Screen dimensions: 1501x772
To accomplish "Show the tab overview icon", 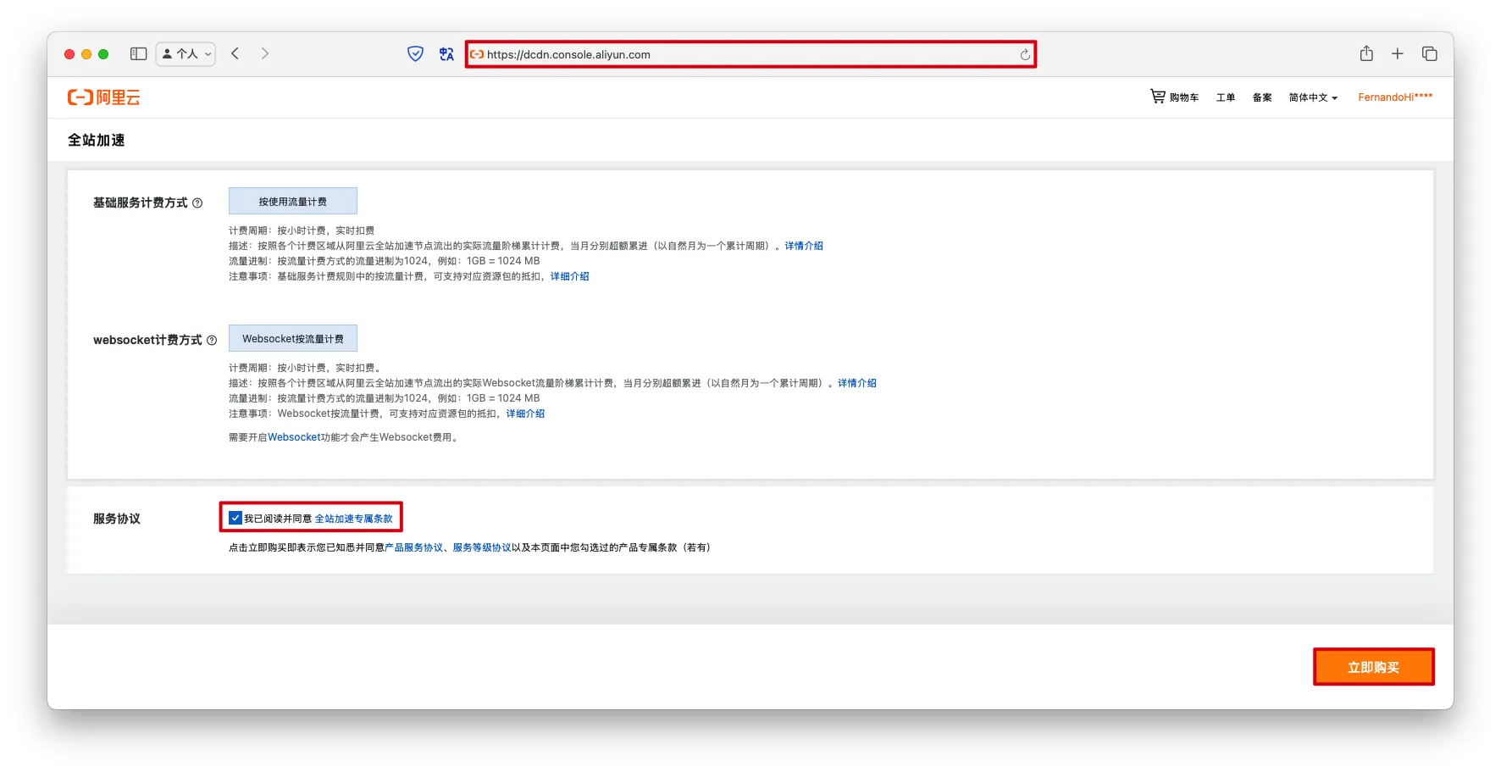I will [1430, 54].
